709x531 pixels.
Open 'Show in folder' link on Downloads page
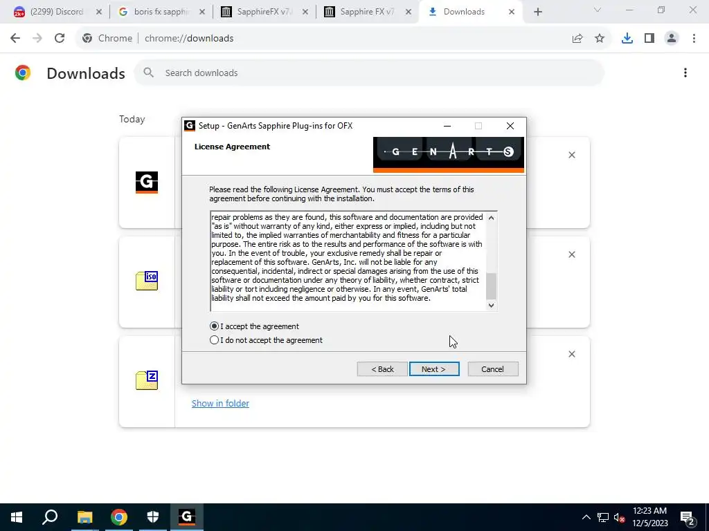pos(220,403)
